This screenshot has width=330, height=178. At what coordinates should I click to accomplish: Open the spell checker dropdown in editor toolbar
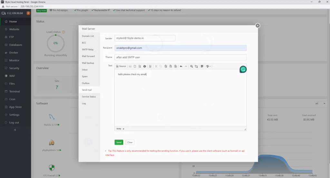(x=209, y=66)
